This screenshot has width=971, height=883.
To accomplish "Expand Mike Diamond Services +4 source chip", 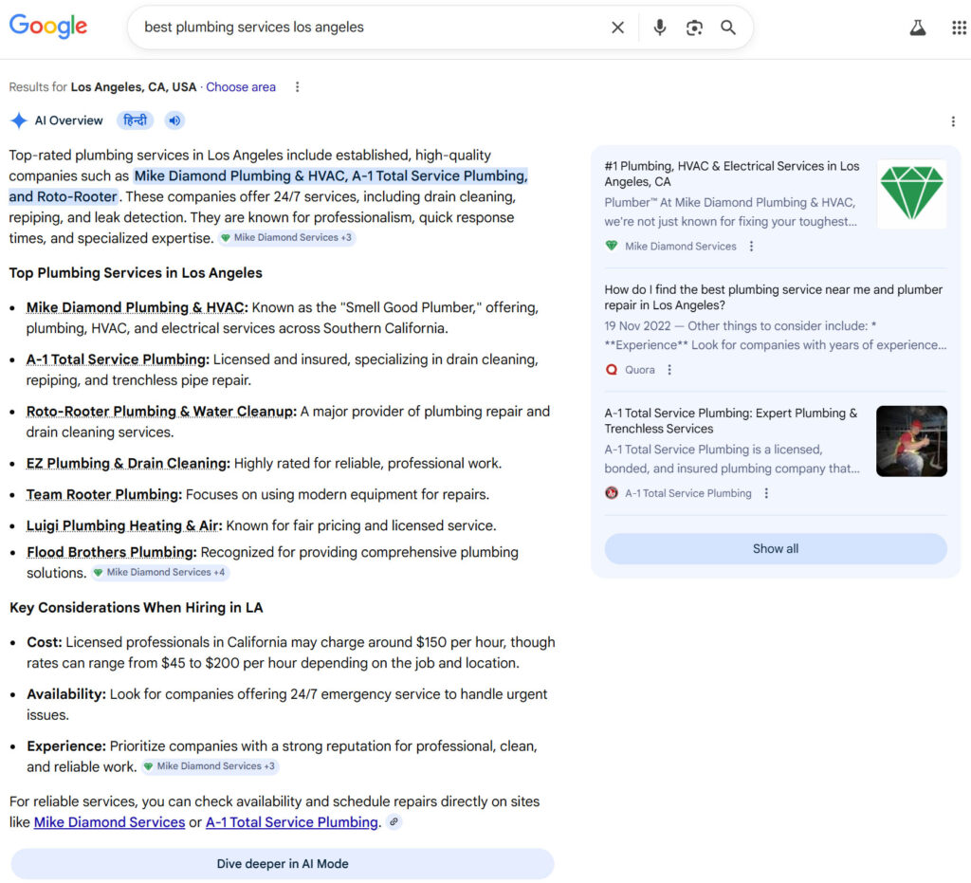I will point(159,573).
